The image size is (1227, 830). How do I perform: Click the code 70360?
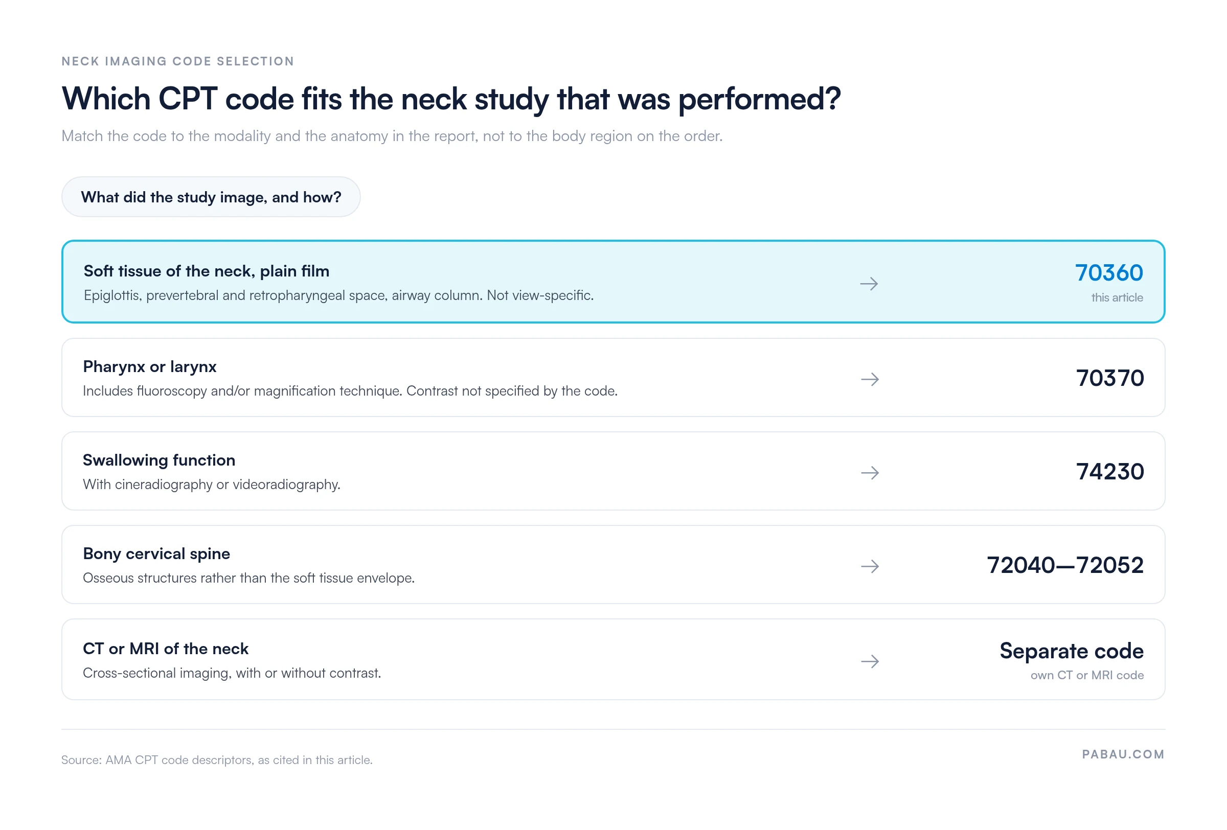pyautogui.click(x=1109, y=273)
